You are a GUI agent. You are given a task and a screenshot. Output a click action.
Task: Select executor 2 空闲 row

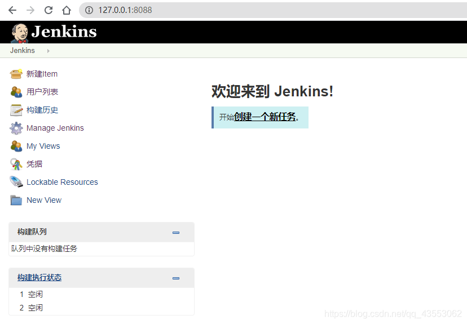point(102,308)
